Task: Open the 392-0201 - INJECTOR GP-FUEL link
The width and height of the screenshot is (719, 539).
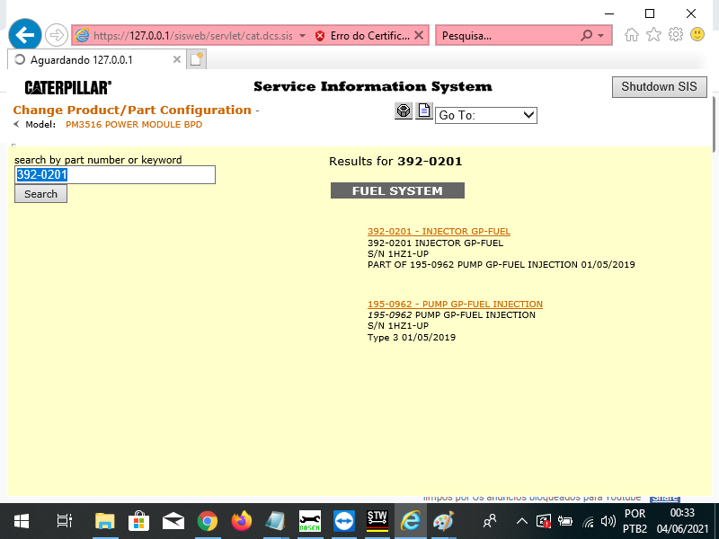Action: pyautogui.click(x=439, y=232)
